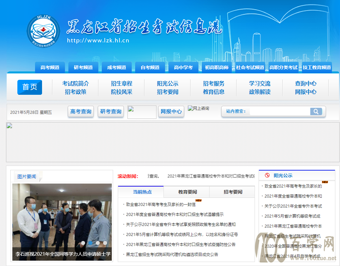The height and width of the screenshot is (266, 340).
Task: Open 政策解读 menu link
Action: [260, 92]
